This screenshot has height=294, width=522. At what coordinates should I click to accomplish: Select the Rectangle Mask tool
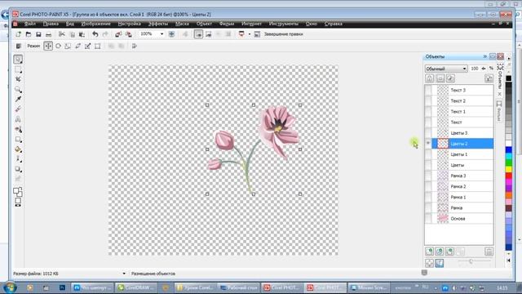point(18,69)
